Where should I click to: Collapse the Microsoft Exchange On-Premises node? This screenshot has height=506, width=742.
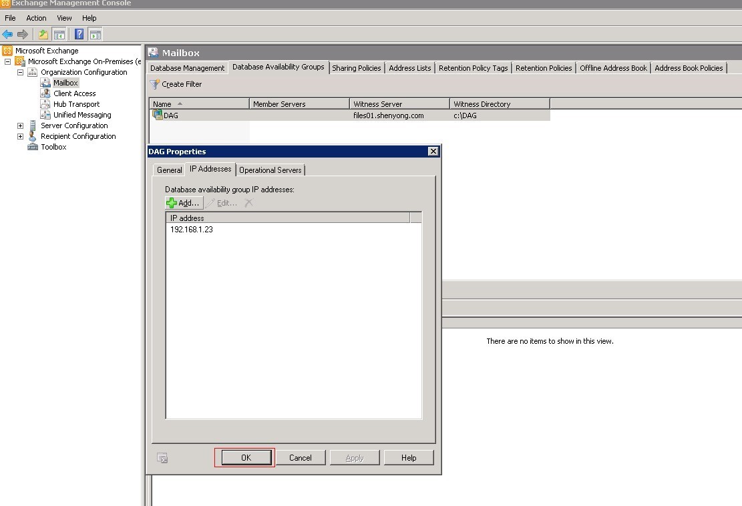pos(7,61)
